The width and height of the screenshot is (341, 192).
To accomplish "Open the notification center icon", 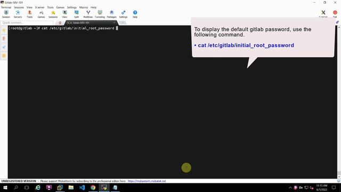I will click(334, 187).
